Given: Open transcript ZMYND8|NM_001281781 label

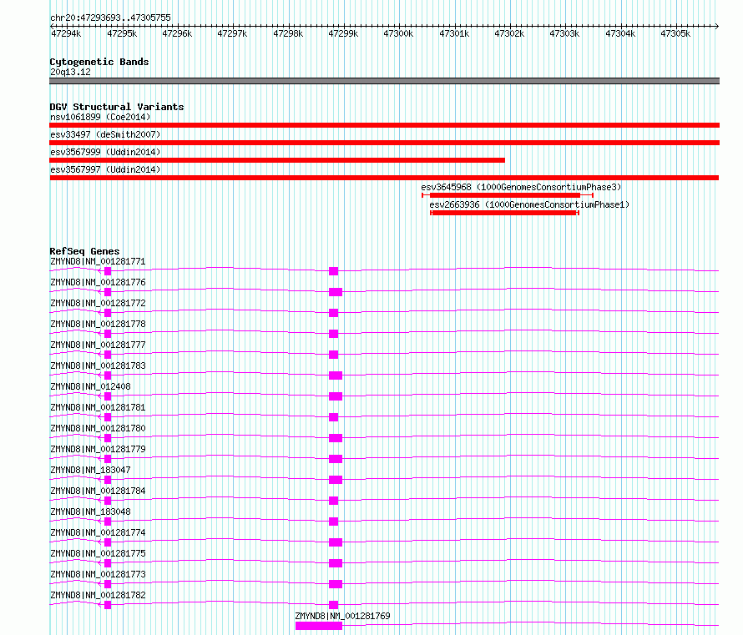Looking at the screenshot, I should pos(98,407).
